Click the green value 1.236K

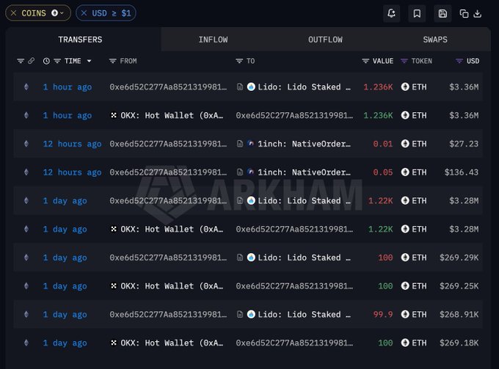[378, 115]
